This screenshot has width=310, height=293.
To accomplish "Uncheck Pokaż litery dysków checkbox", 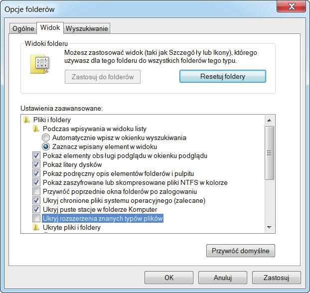I will (36, 164).
